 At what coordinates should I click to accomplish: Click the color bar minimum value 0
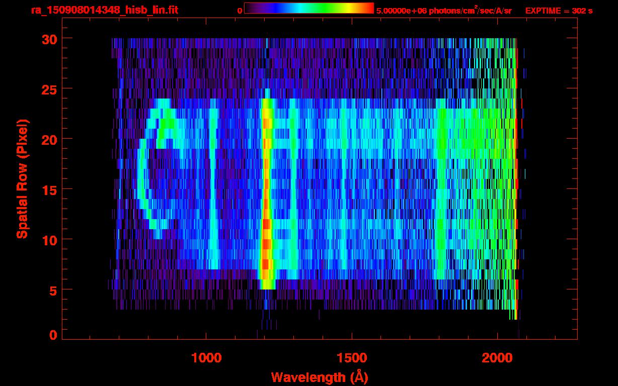coord(240,11)
